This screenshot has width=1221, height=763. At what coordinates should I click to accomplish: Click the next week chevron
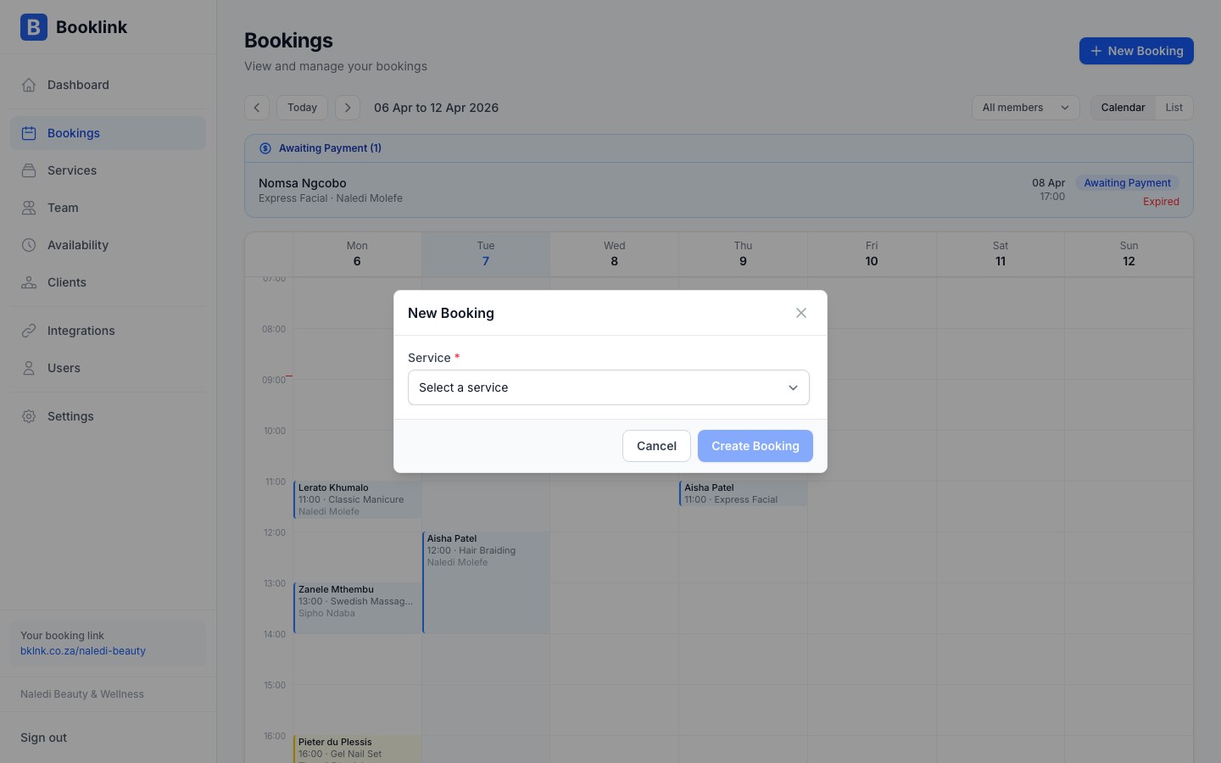point(348,108)
